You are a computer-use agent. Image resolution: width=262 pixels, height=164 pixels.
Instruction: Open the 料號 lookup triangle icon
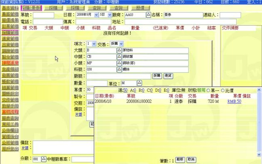pyautogui.click(x=119, y=69)
